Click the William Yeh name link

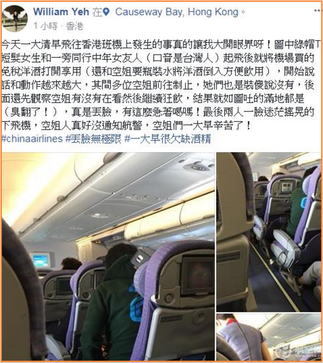coord(61,12)
